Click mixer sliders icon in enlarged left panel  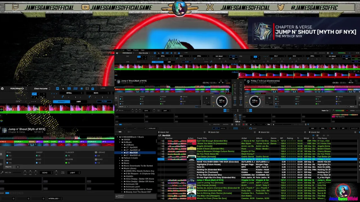coord(75,89)
